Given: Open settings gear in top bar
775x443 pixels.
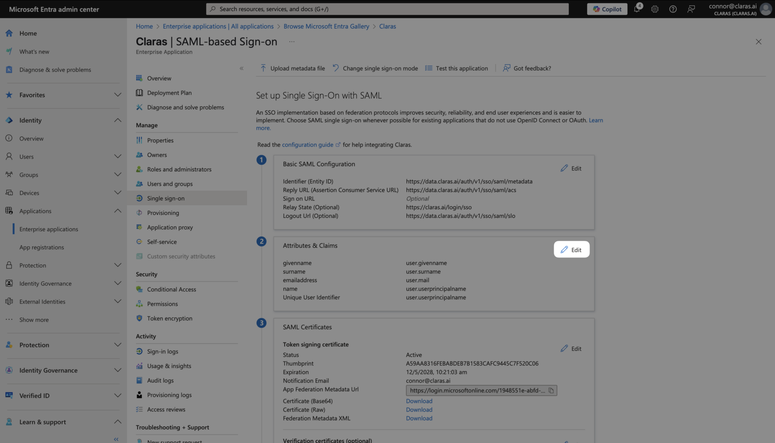Looking at the screenshot, I should tap(655, 9).
